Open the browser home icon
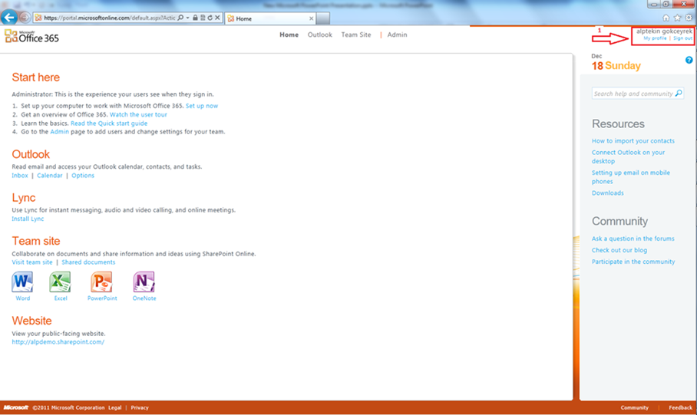The image size is (697, 415). 666,18
